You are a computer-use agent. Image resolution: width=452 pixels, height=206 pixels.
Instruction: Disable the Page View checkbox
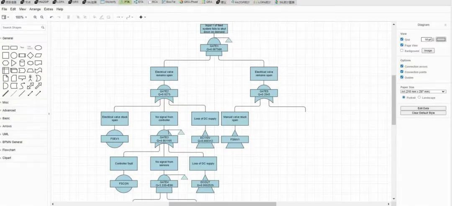402,45
